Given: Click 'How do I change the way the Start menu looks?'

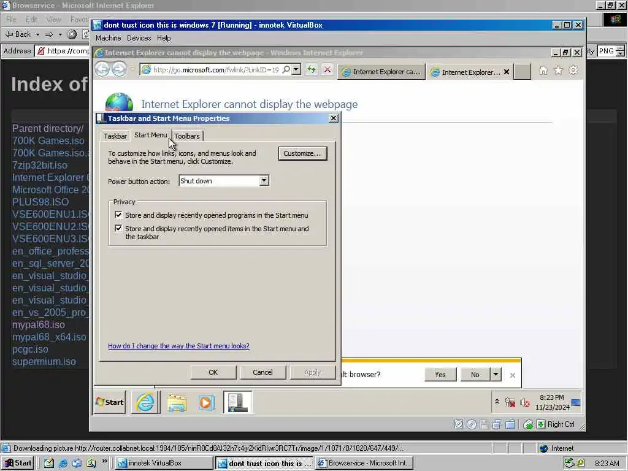Looking at the screenshot, I should tap(178, 346).
